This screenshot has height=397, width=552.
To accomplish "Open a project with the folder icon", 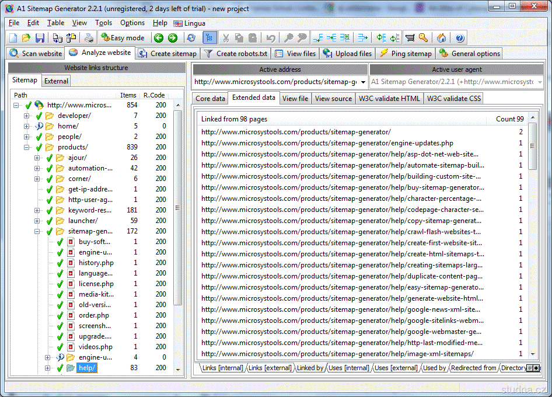I will click(x=26, y=38).
